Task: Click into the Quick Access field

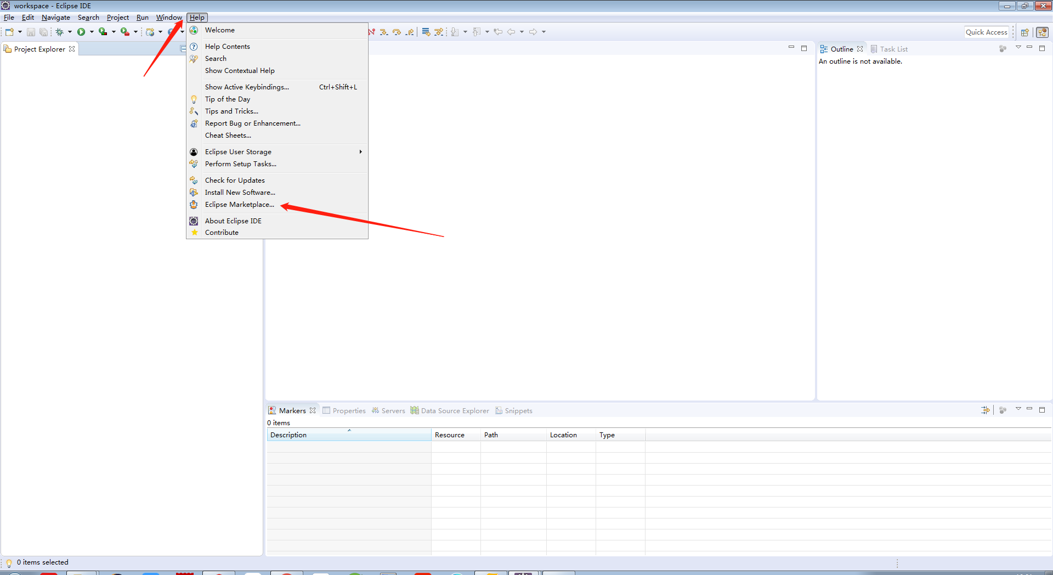Action: 987,32
